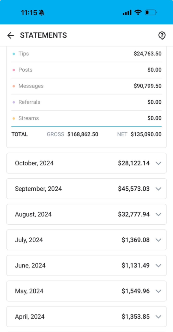Expand June, 2024 statement chevron
This screenshot has height=332, width=173.
point(158,266)
